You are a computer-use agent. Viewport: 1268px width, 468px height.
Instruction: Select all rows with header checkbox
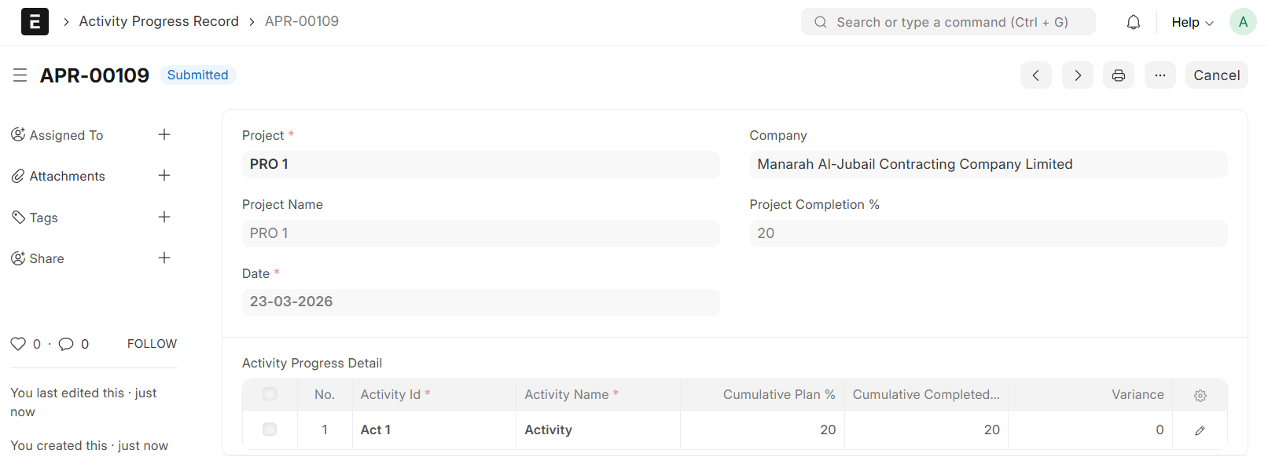(x=270, y=394)
